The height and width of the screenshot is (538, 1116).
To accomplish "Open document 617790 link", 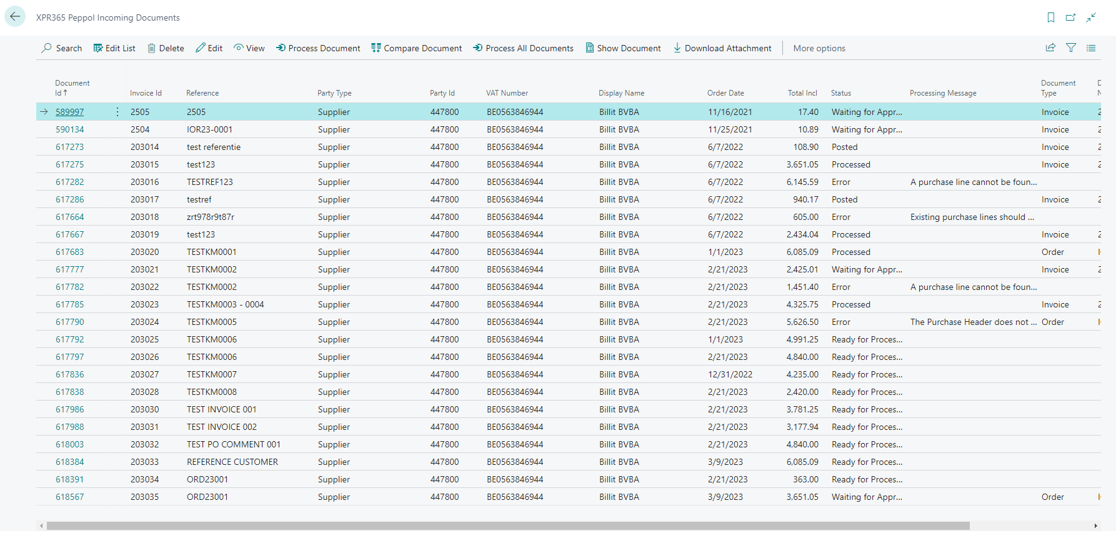I will (x=69, y=322).
